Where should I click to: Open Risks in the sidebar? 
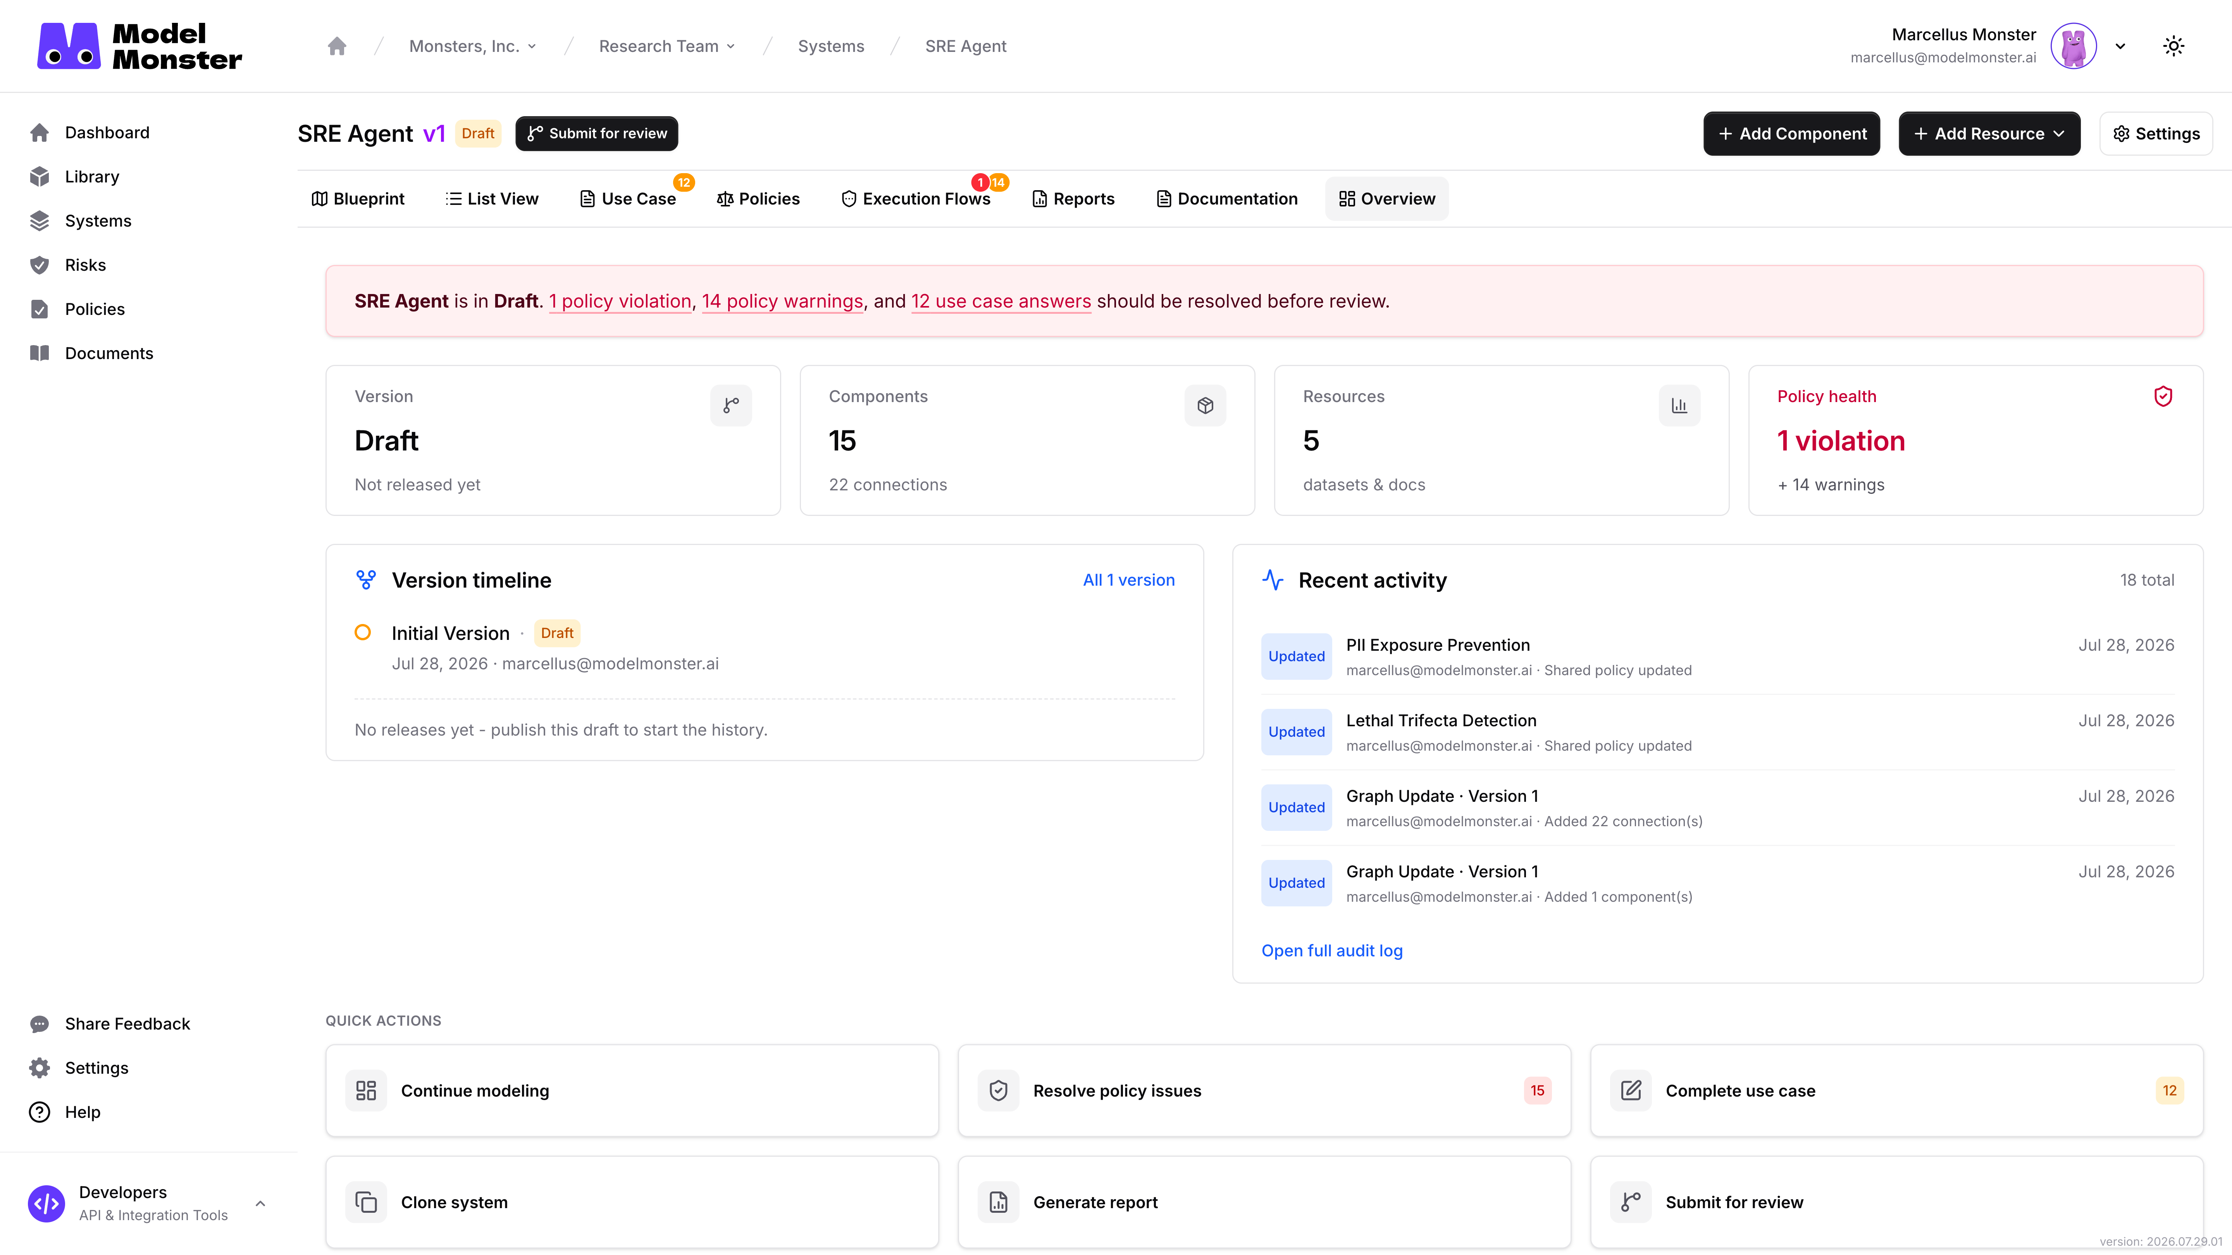point(85,265)
